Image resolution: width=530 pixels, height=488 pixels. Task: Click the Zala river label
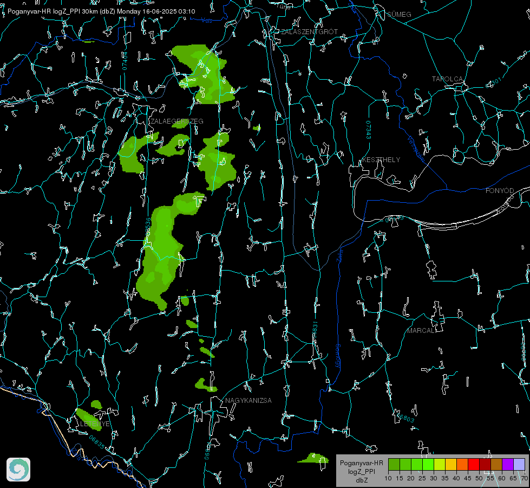click(x=340, y=255)
